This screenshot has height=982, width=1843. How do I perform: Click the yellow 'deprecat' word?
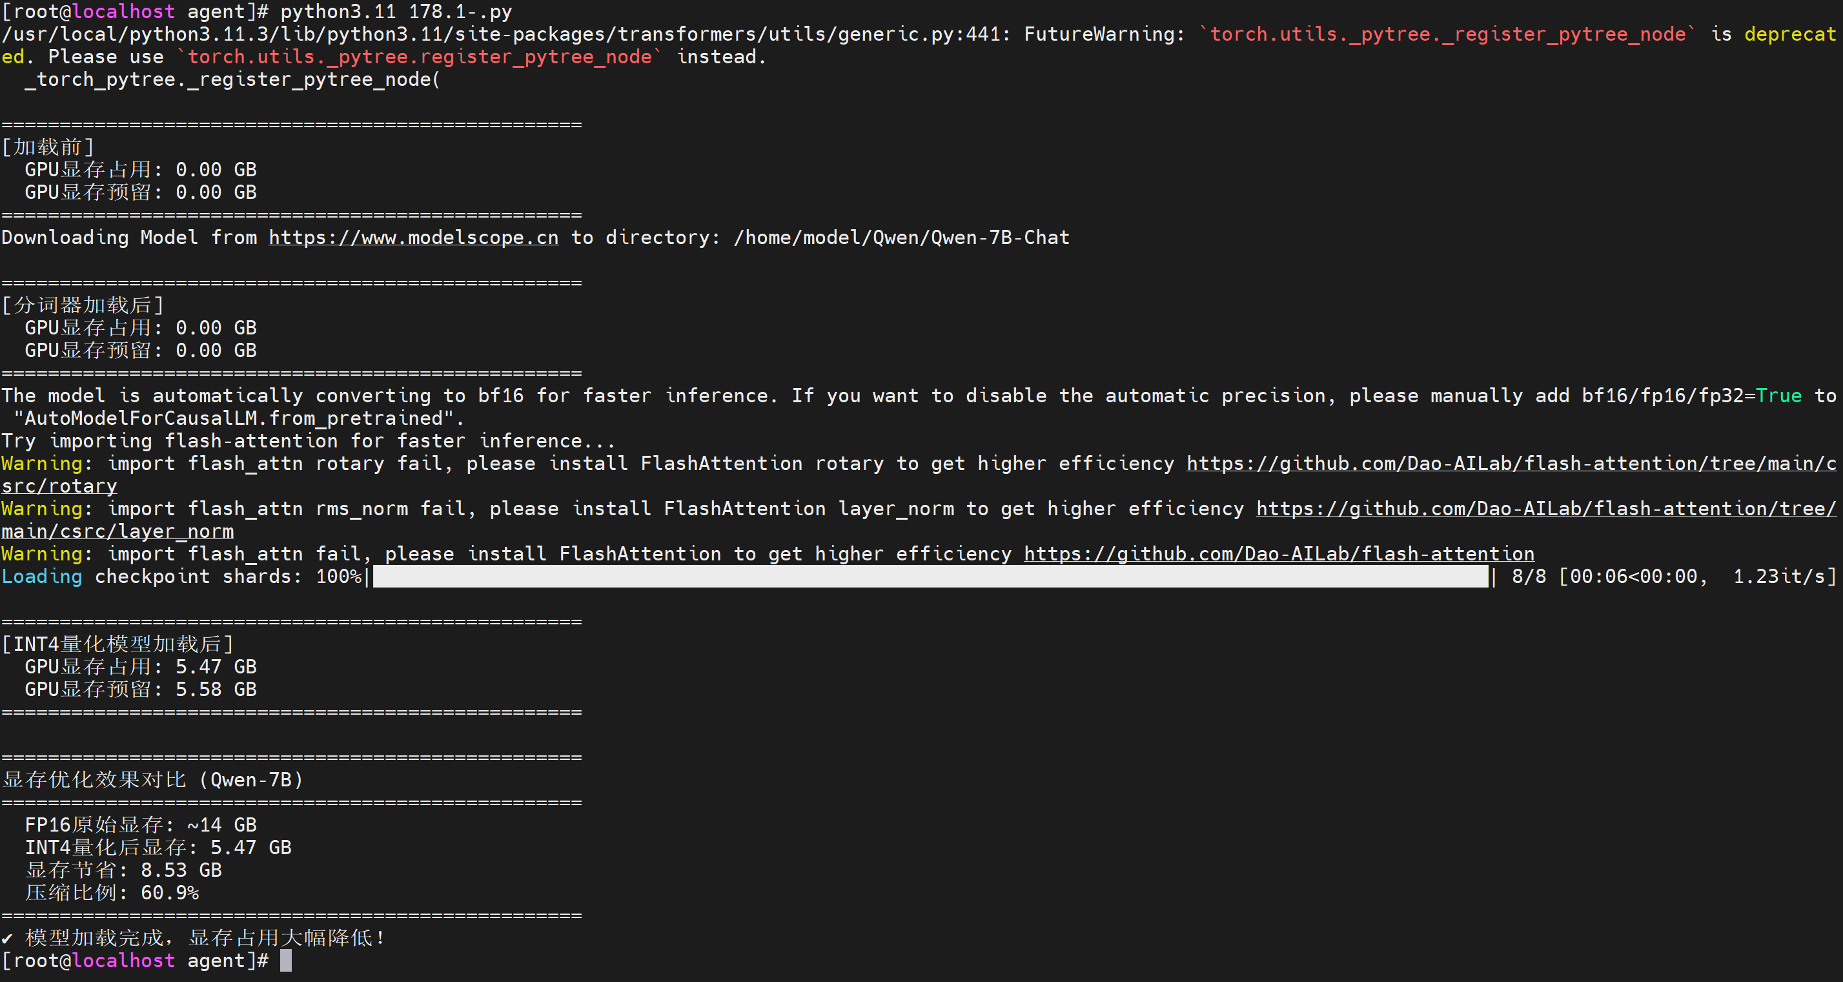pyautogui.click(x=1790, y=34)
